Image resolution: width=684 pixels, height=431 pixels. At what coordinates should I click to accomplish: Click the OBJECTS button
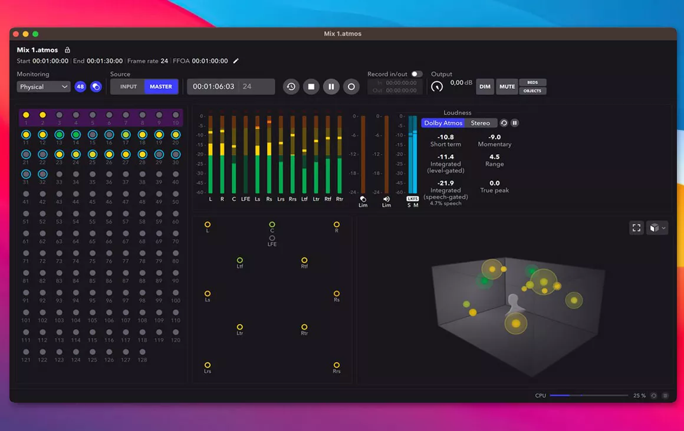coord(532,91)
